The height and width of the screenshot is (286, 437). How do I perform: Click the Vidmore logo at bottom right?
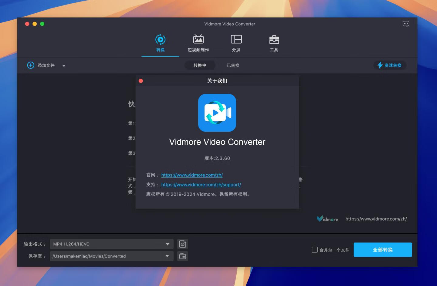pos(327,219)
